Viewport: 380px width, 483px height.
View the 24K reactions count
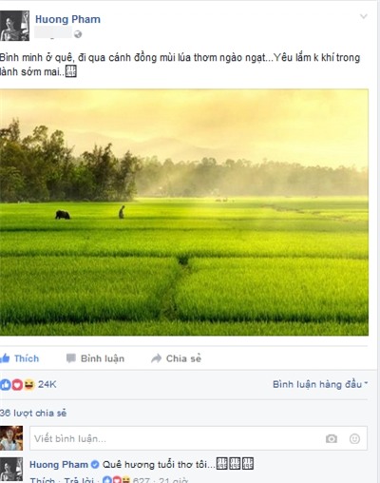pyautogui.click(x=47, y=384)
